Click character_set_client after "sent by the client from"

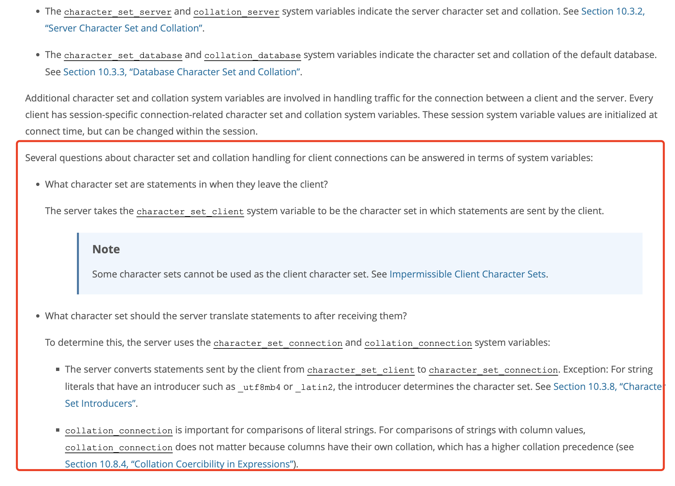[x=361, y=370]
